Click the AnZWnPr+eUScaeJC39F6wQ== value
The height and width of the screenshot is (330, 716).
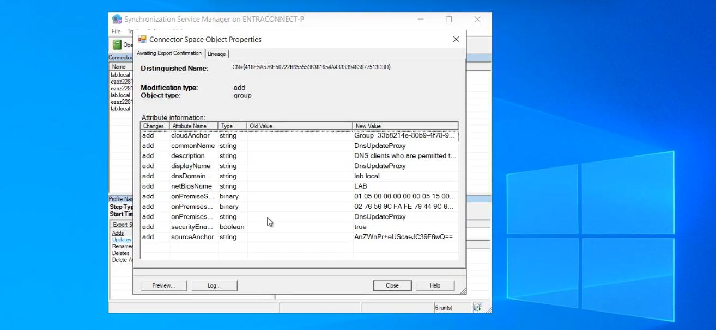(403, 237)
